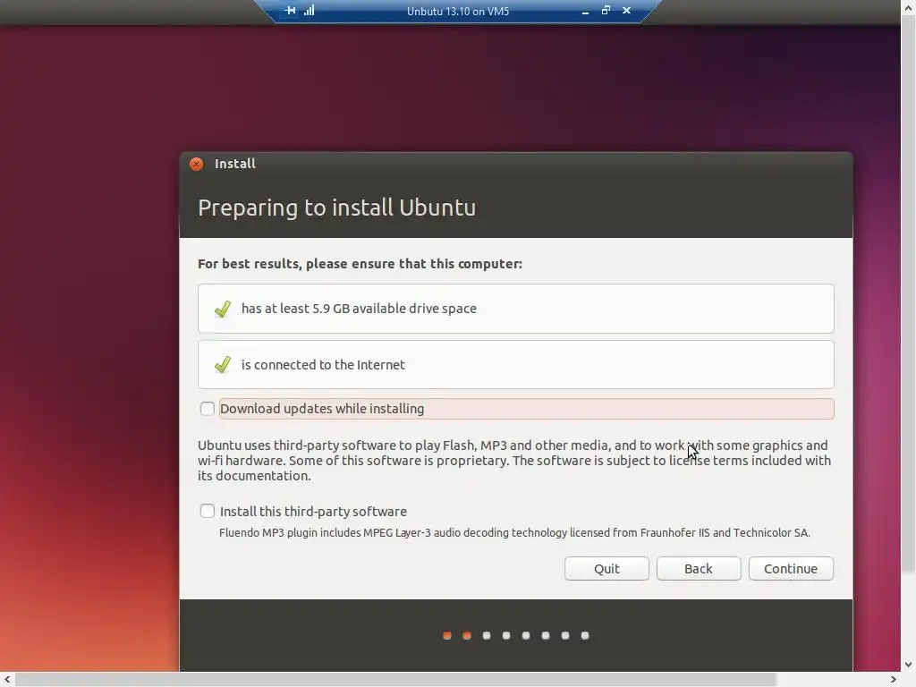Close the Unbutu 13.10 on VM5 session
The width and height of the screenshot is (916, 687).
(x=626, y=11)
